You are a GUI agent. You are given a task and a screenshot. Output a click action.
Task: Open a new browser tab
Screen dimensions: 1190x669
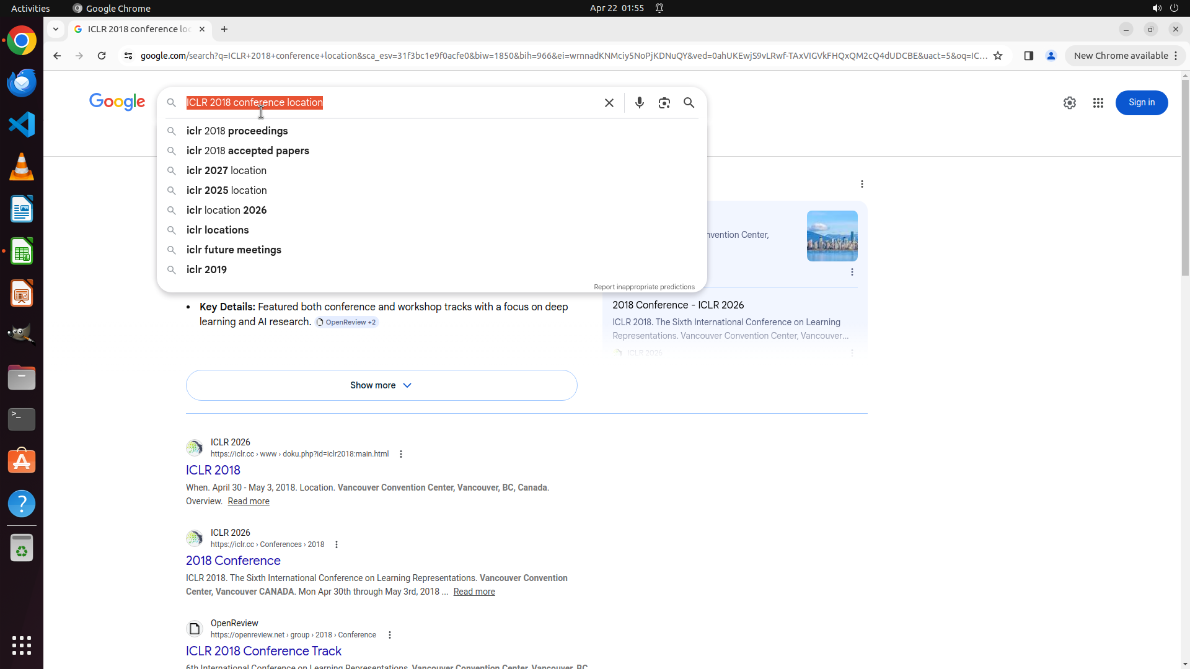224,29
